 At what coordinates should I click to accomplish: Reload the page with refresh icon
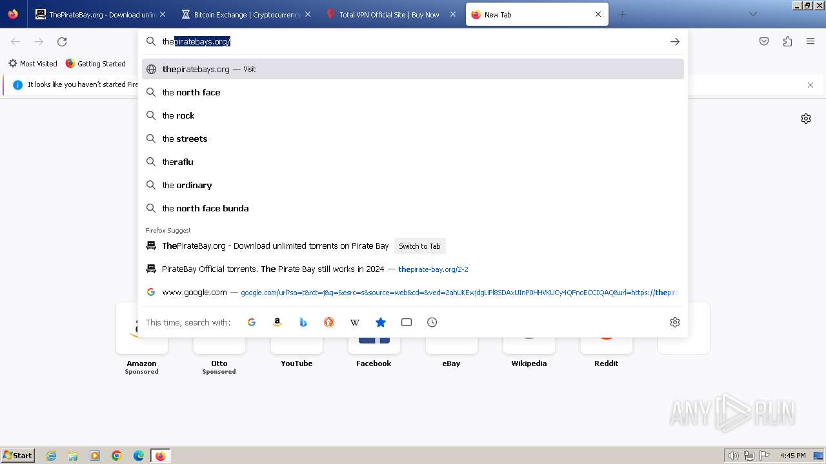[62, 41]
